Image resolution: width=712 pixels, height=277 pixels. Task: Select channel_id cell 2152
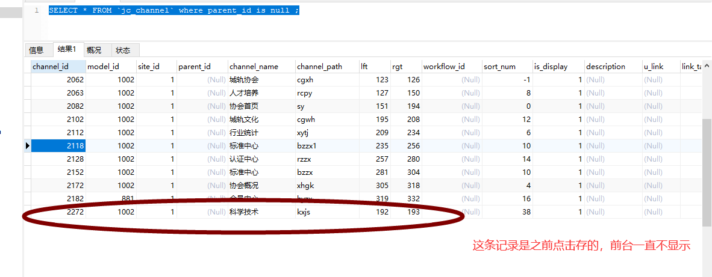pos(58,172)
